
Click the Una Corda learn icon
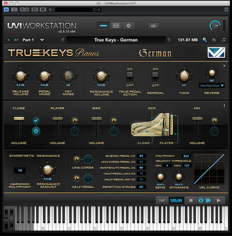click(x=76, y=159)
